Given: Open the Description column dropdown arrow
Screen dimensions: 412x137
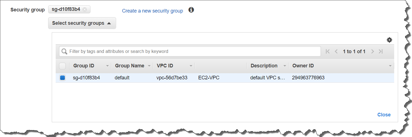Looking at the screenshot, I should click(285, 66).
